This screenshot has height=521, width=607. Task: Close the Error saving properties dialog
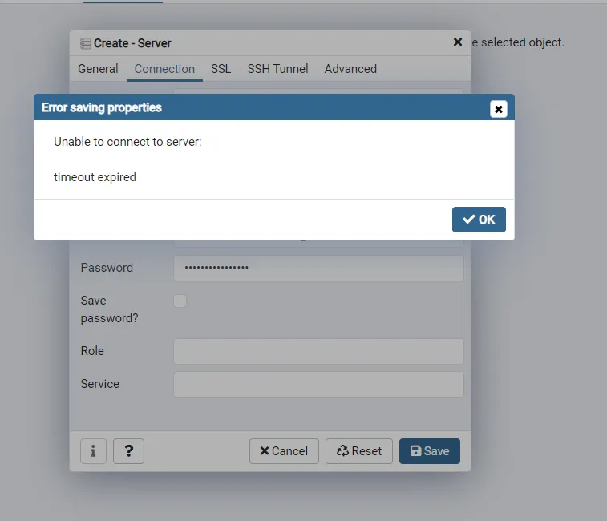pyautogui.click(x=499, y=109)
